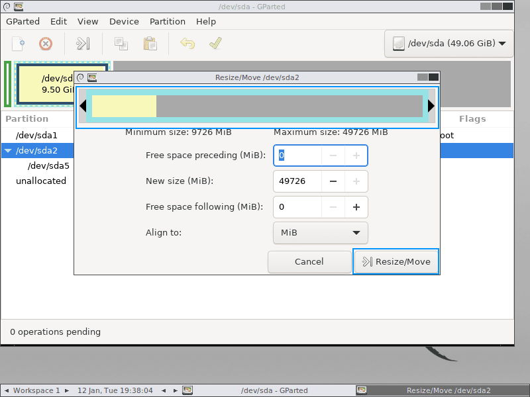Select the New partition toolbar icon

[18, 44]
